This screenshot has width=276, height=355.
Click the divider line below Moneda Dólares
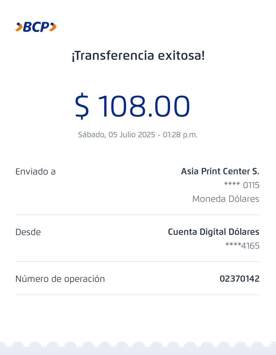click(x=137, y=215)
